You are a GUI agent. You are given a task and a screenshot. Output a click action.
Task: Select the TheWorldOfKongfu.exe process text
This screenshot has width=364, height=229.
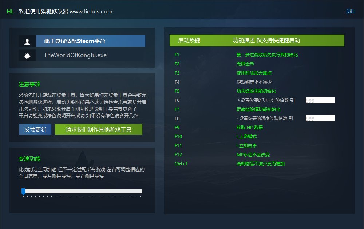tap(75, 55)
